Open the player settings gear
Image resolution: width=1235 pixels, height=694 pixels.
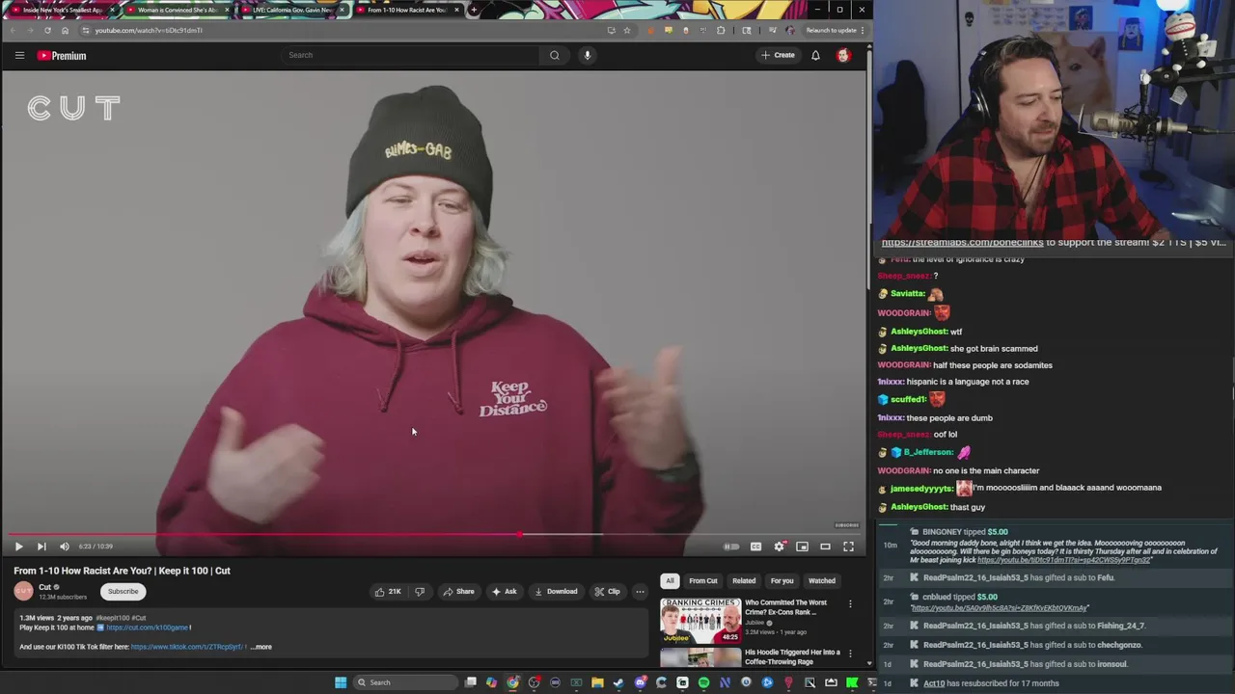(779, 547)
